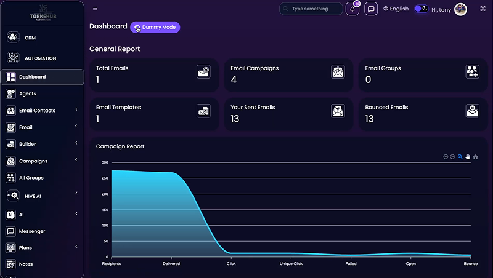The image size is (493, 278).
Task: Open Agents in the sidebar
Action: tap(28, 93)
